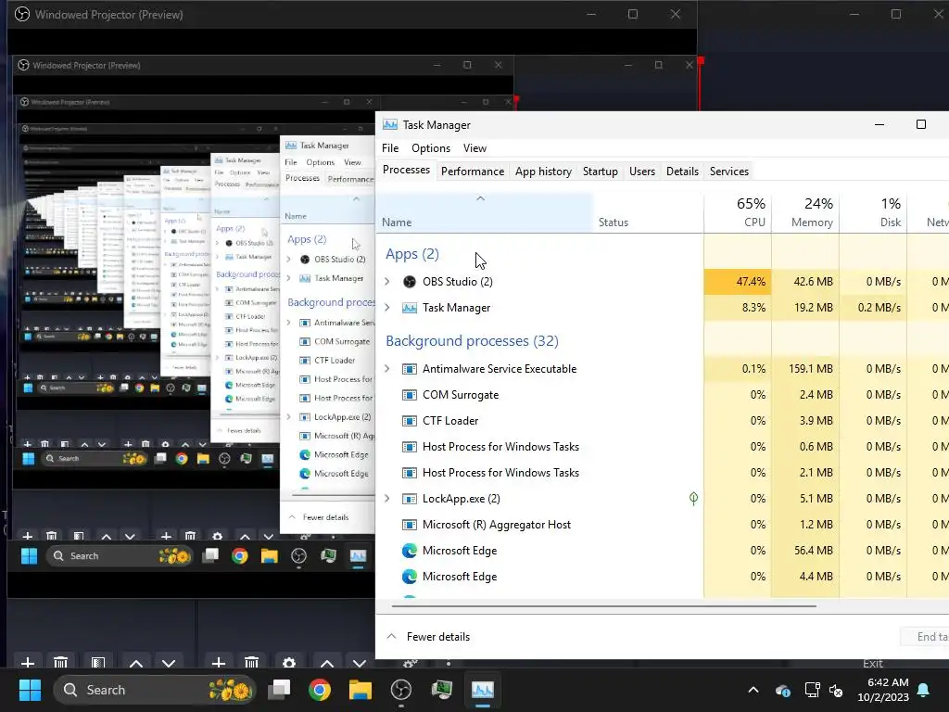
Task: Click the muted volume tray icon
Action: (836, 690)
